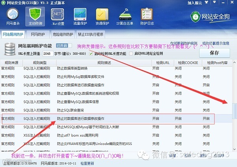Open the 资源保护 module

click(102, 17)
